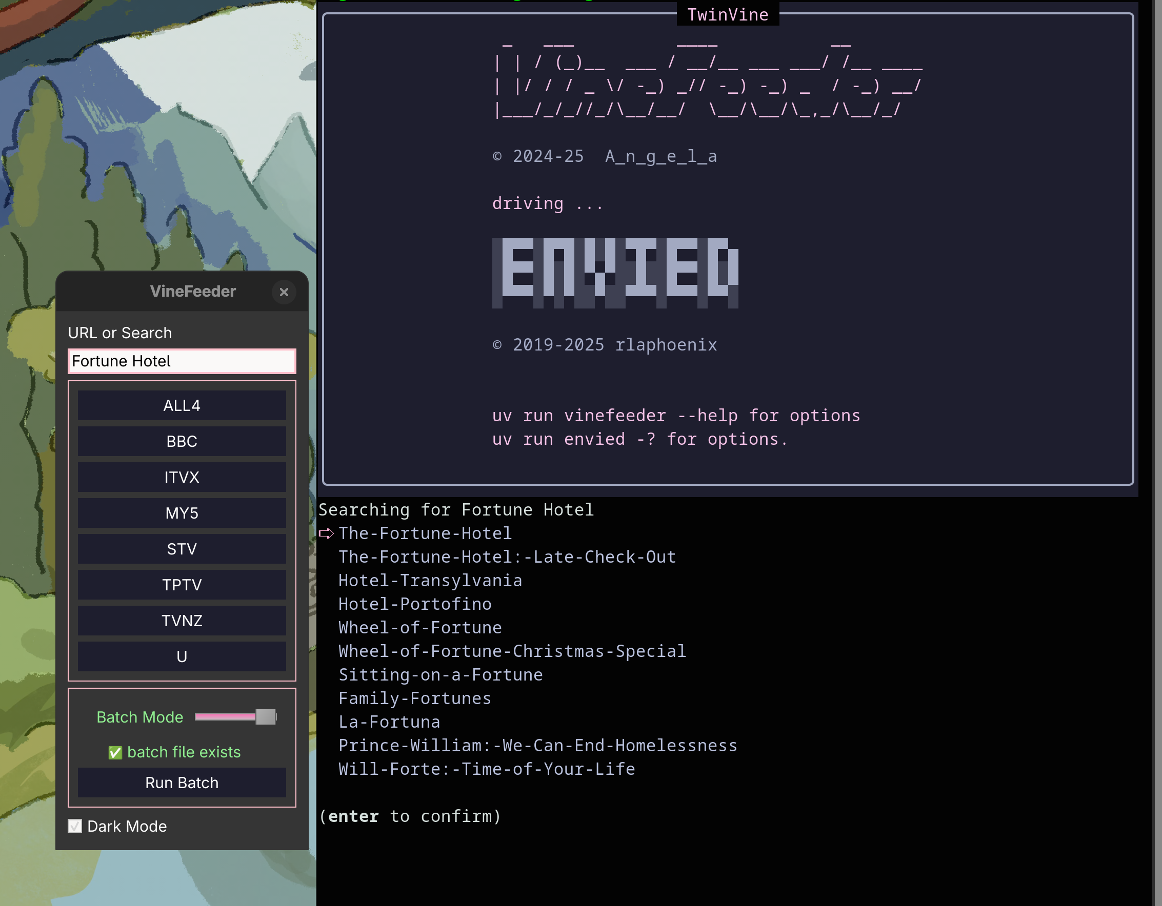The width and height of the screenshot is (1162, 906).
Task: Choose the BBC service button
Action: pos(182,441)
